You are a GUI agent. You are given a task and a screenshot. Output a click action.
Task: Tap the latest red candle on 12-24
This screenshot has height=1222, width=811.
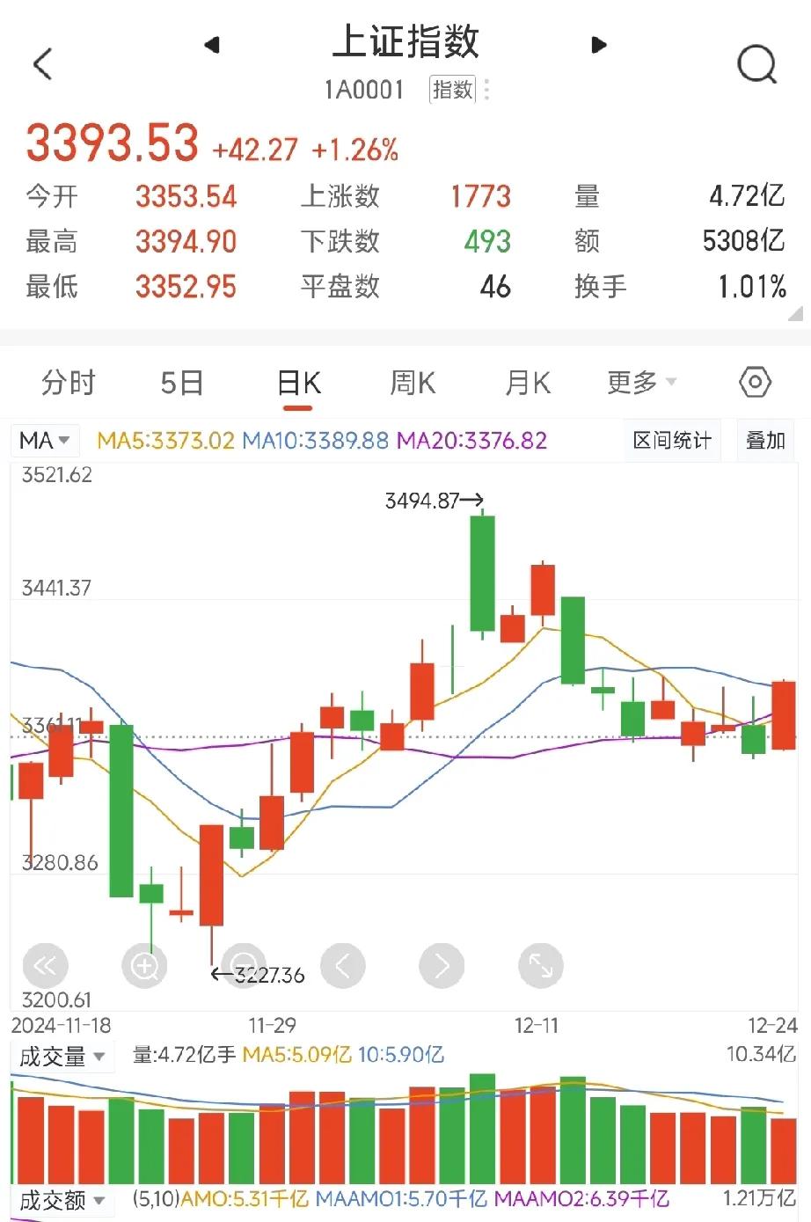[x=783, y=715]
